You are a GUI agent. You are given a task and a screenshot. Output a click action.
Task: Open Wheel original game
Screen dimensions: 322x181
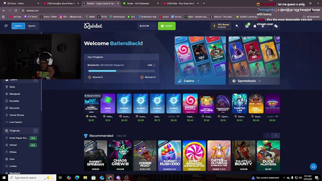(x=21, y=145)
